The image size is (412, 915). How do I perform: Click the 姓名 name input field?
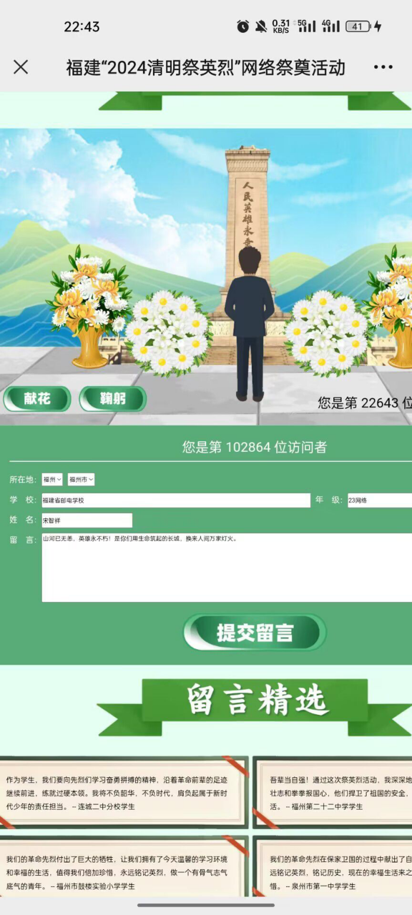87,520
